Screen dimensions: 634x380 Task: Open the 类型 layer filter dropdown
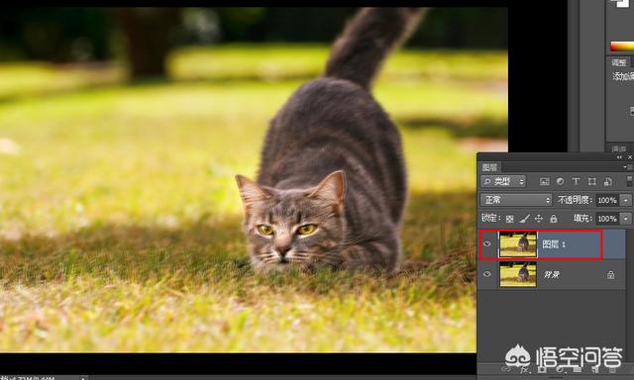pos(503,182)
